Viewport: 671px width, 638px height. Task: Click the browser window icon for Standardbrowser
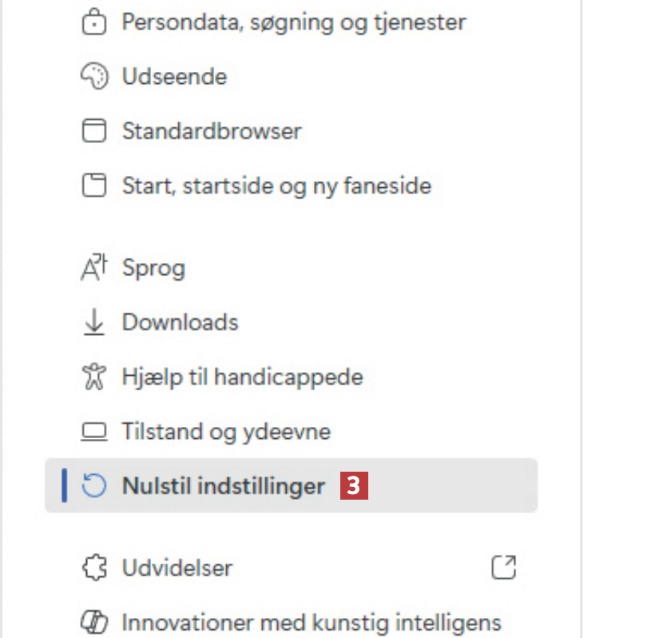94,131
